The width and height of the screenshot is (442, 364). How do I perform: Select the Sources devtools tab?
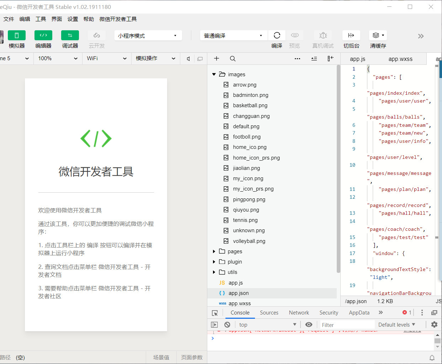pyautogui.click(x=269, y=313)
